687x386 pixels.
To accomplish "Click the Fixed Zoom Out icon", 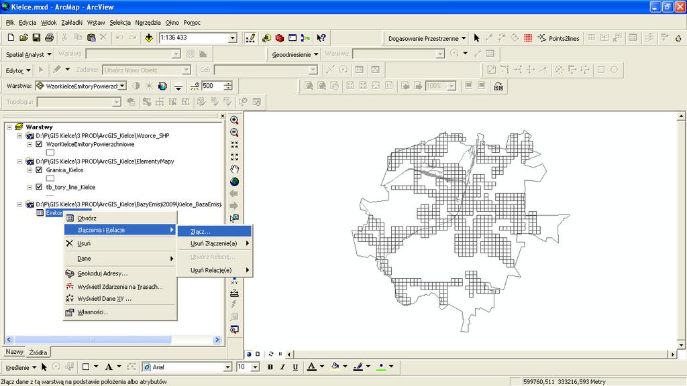I will [234, 157].
